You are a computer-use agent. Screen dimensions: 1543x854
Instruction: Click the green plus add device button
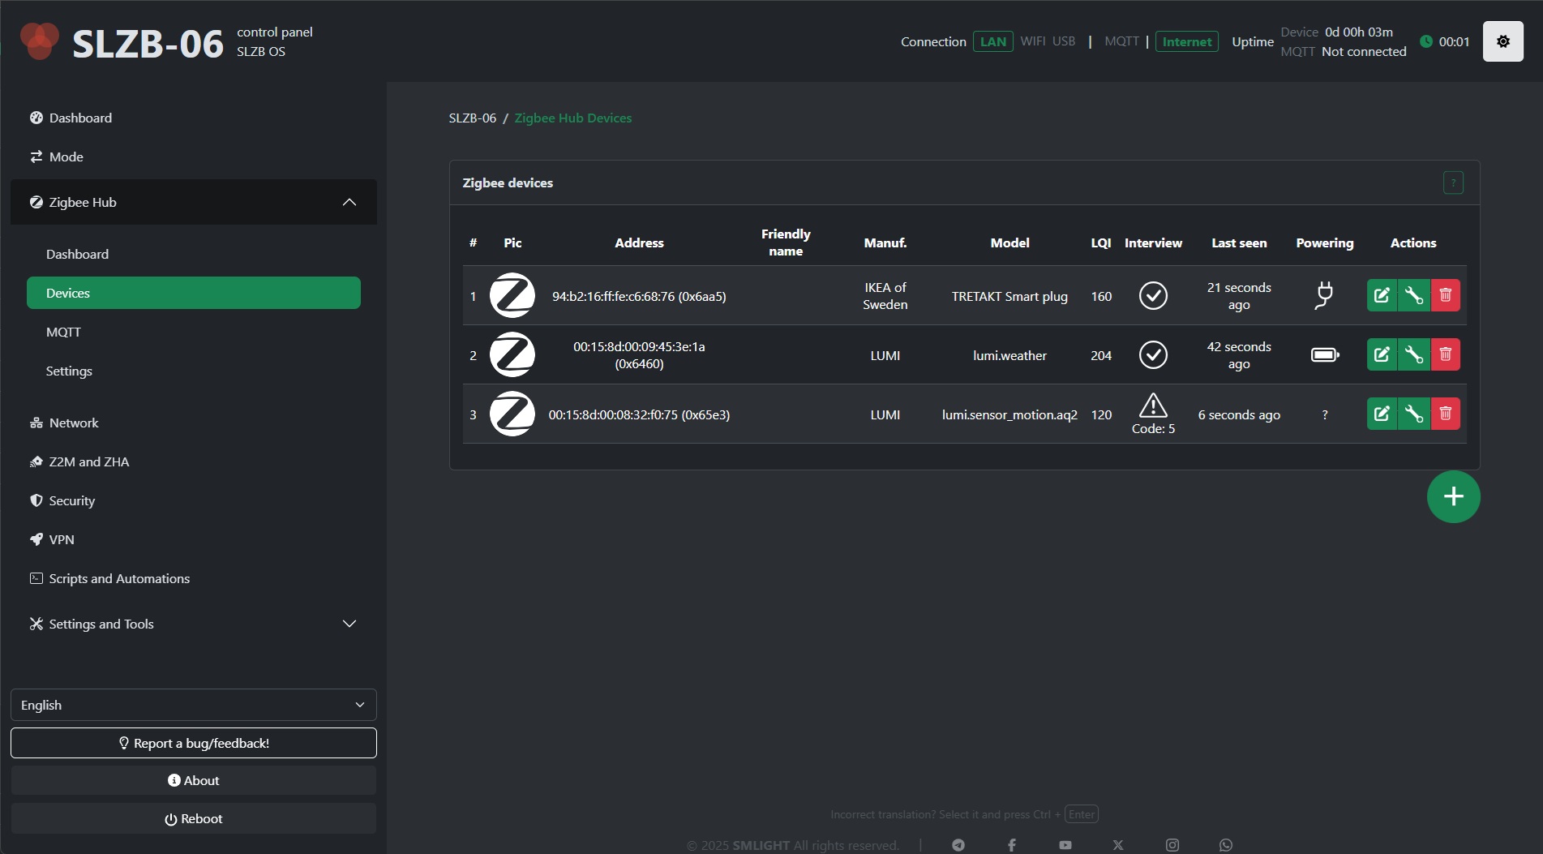1453,496
